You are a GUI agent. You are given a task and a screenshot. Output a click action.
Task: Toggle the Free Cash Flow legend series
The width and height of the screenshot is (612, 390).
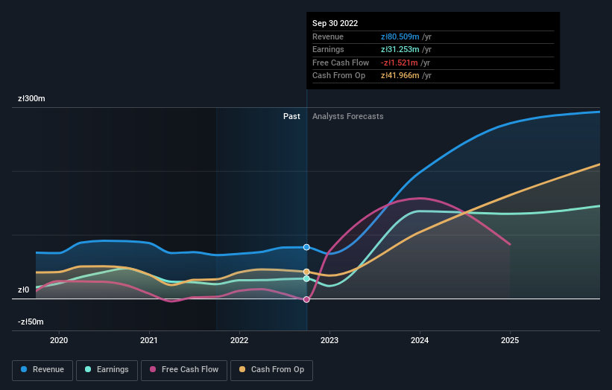184,370
